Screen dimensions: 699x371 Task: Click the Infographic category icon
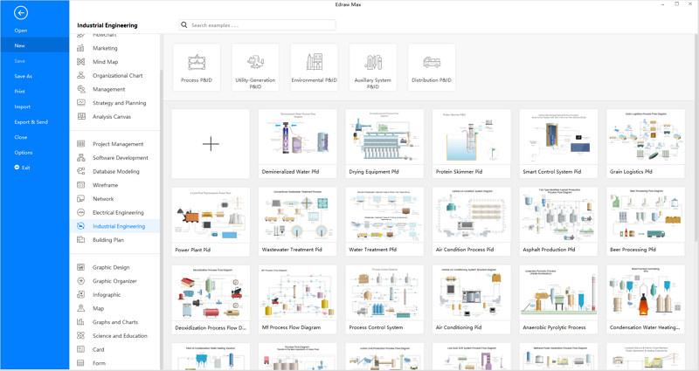coord(80,294)
